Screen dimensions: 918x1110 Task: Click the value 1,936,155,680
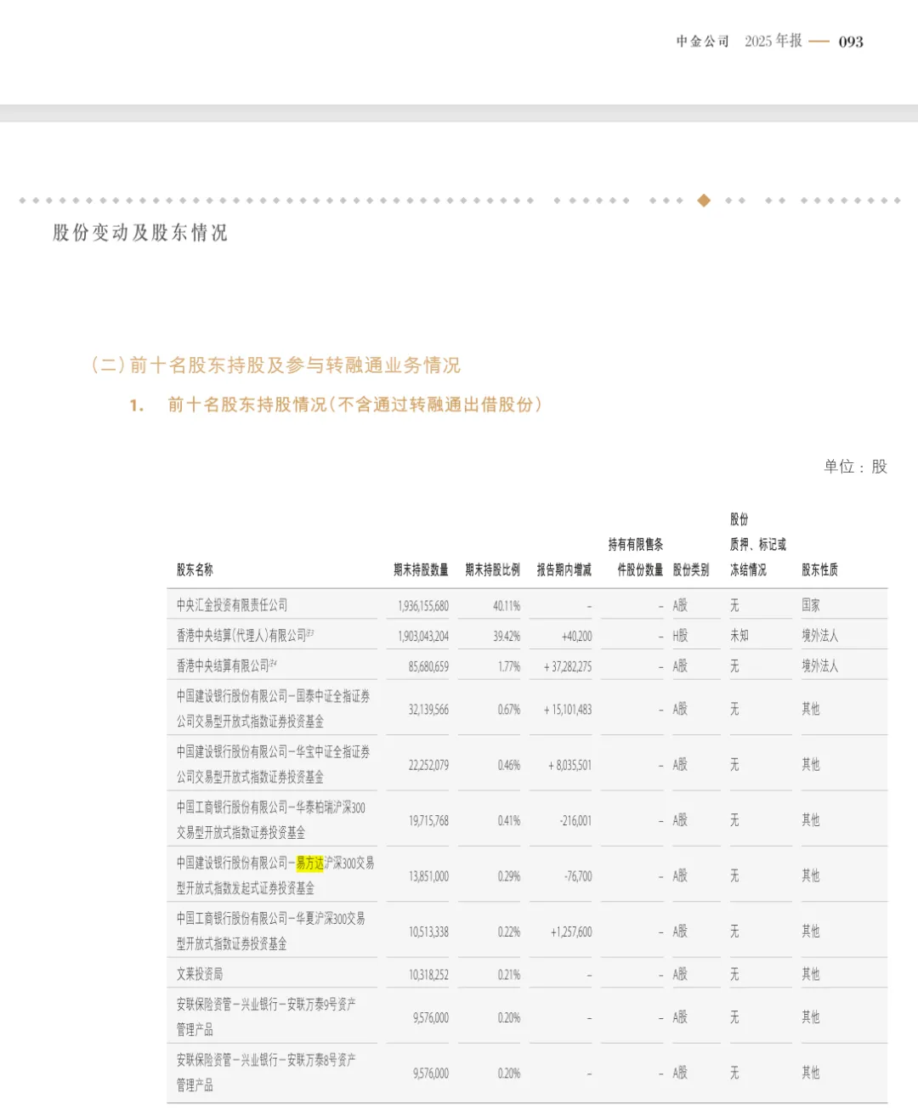(x=423, y=606)
